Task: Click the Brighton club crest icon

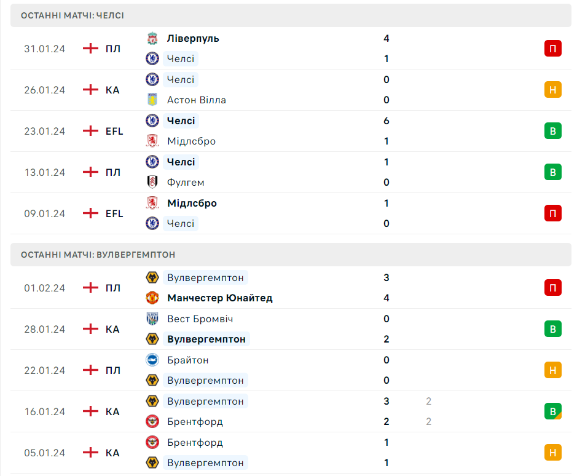Action: pos(152,360)
